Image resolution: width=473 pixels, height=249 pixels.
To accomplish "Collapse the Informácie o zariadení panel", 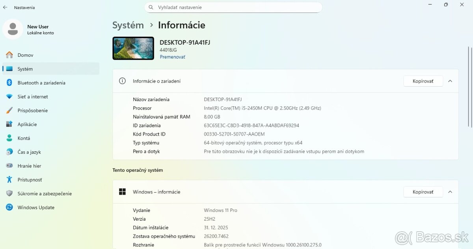I will 450,81.
